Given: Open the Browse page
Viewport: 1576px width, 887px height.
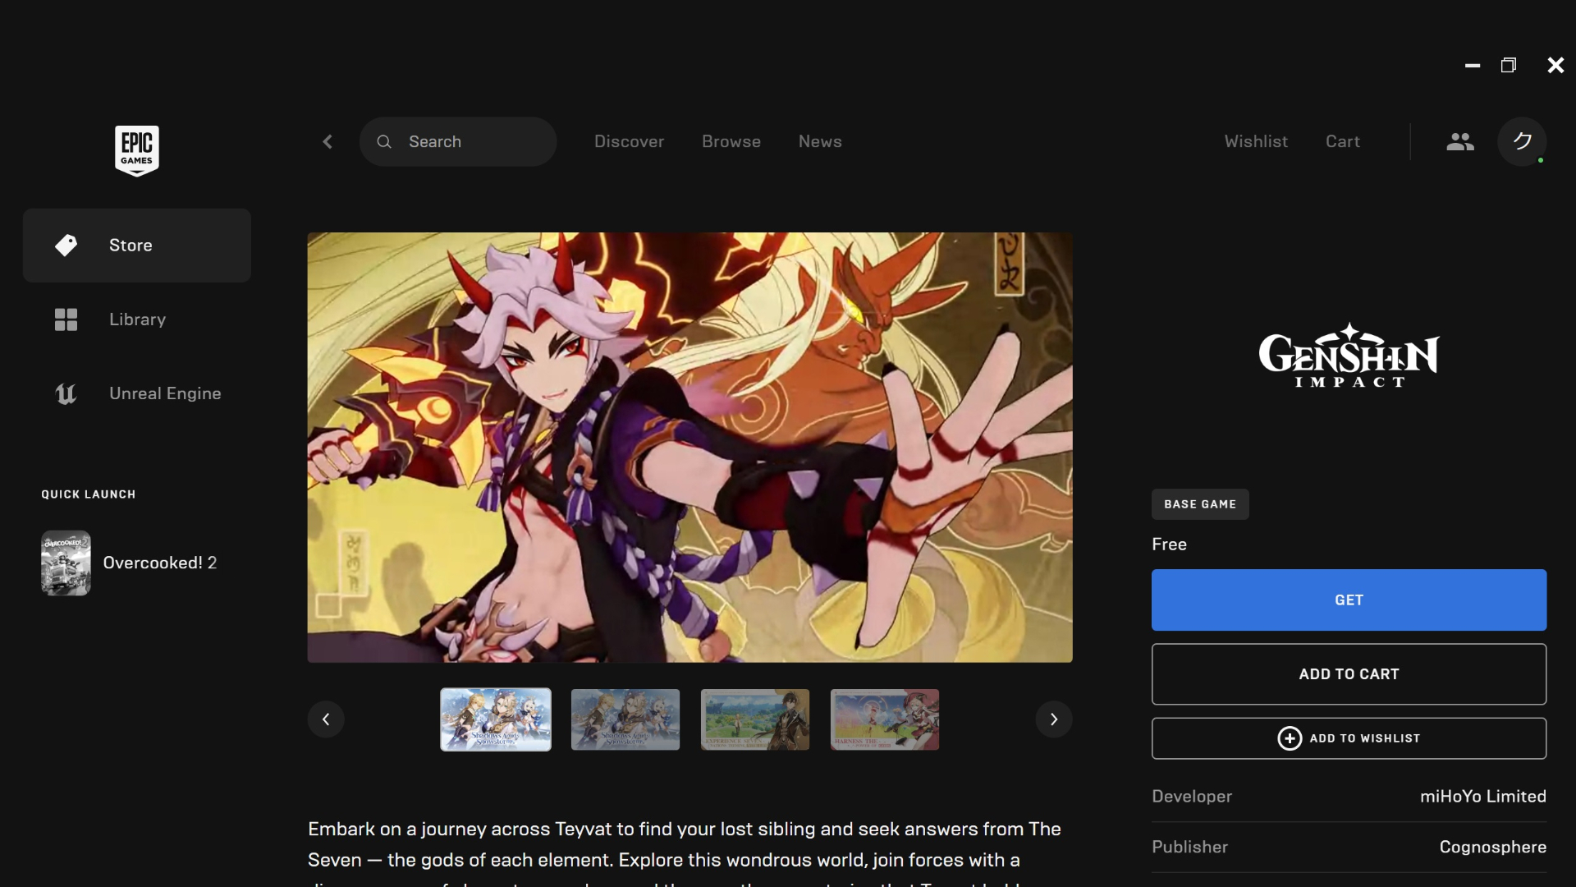Looking at the screenshot, I should point(731,141).
